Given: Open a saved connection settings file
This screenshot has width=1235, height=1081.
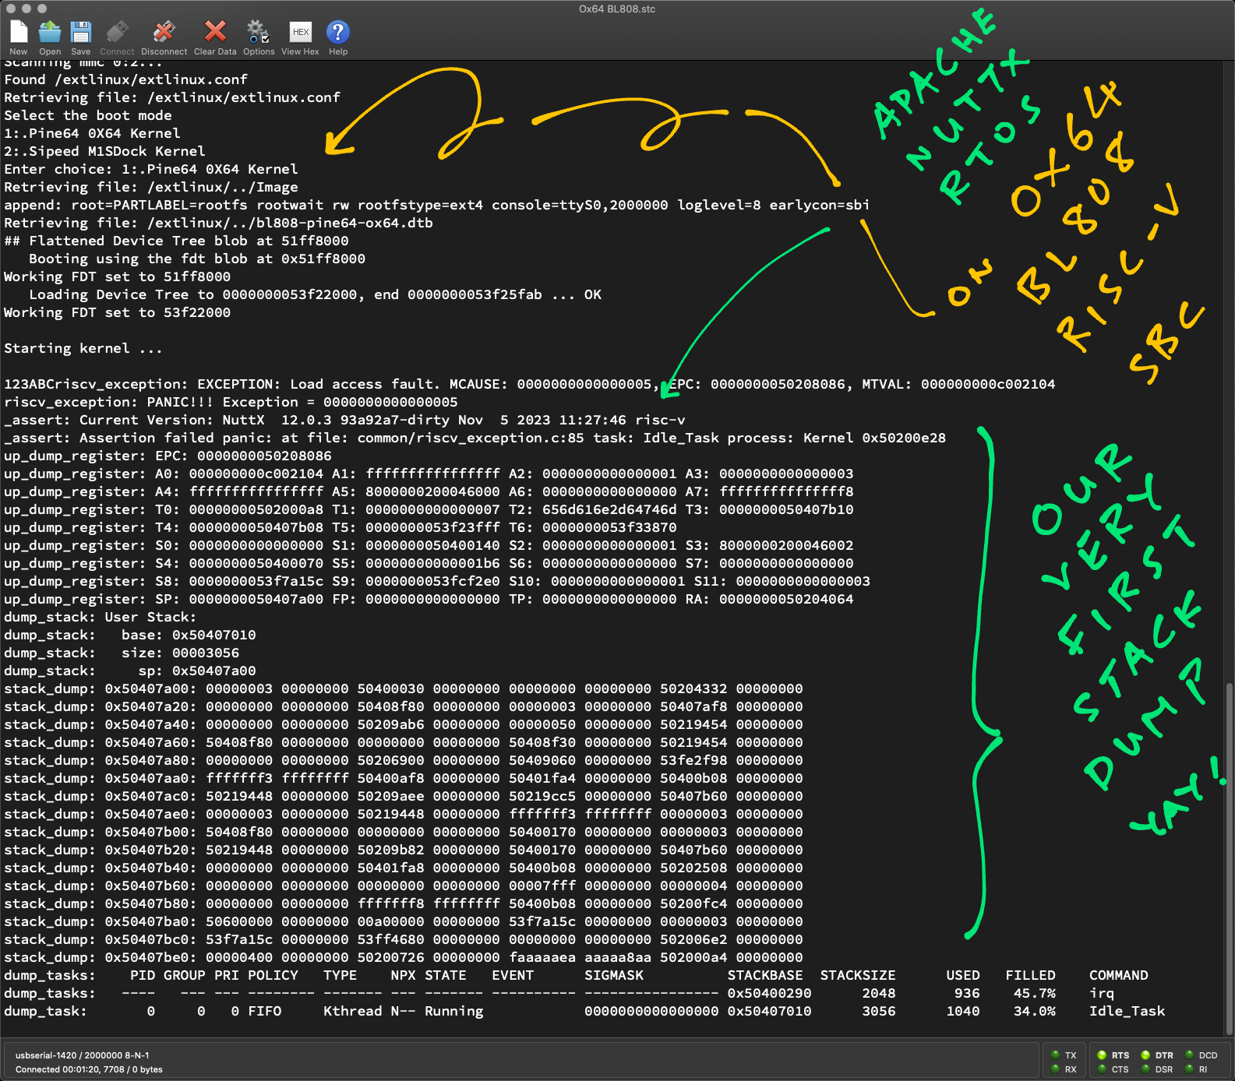Looking at the screenshot, I should (50, 33).
